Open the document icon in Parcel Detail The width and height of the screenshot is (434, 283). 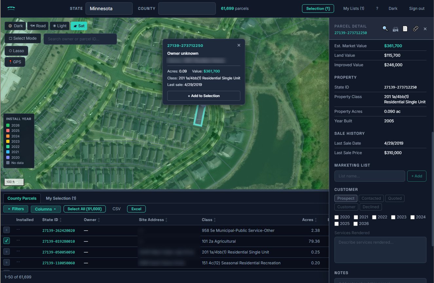pos(405,29)
